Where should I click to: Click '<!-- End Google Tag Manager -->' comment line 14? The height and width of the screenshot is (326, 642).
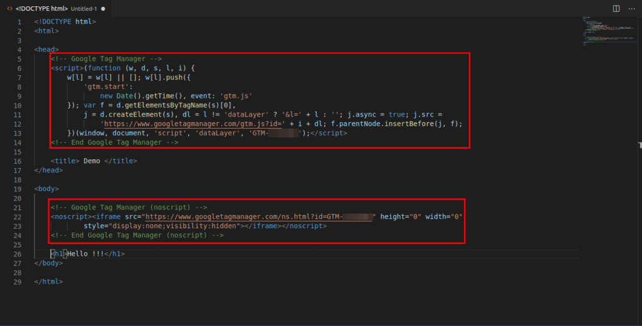click(x=115, y=142)
